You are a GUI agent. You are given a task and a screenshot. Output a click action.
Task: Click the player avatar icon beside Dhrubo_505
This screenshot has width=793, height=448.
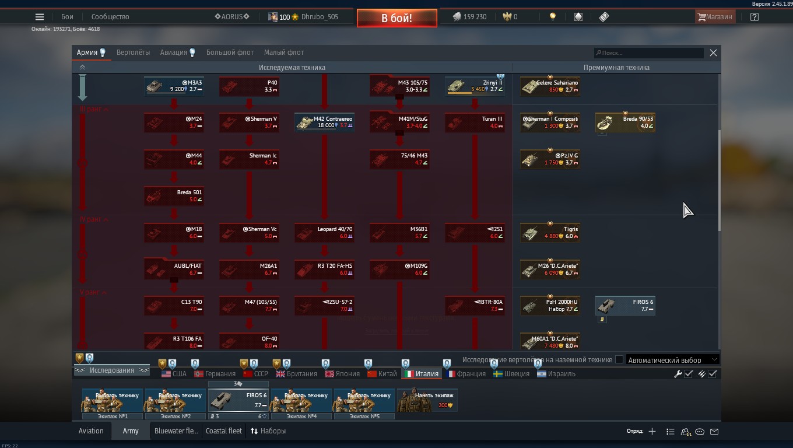point(272,17)
